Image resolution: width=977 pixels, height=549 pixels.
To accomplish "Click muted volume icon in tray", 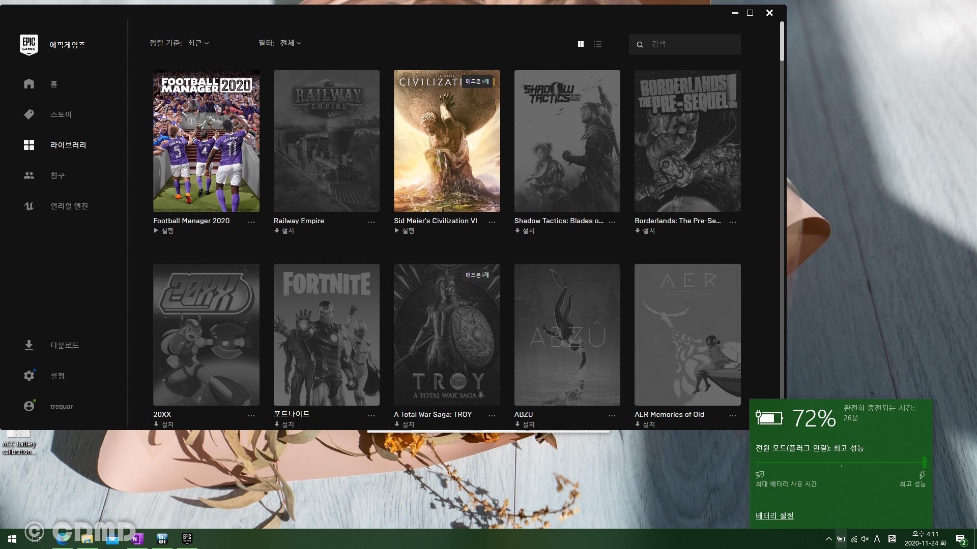I will pos(865,539).
